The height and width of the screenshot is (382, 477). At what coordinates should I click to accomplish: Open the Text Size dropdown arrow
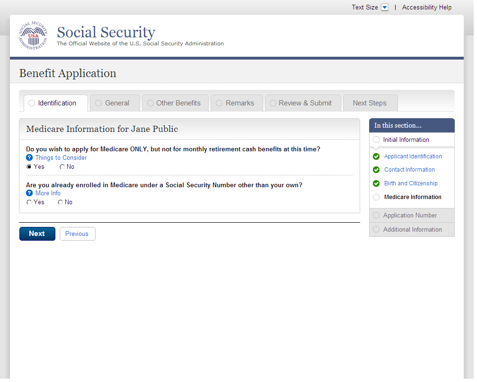click(x=385, y=8)
